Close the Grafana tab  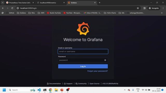pyautogui.click(x=95, y=3)
